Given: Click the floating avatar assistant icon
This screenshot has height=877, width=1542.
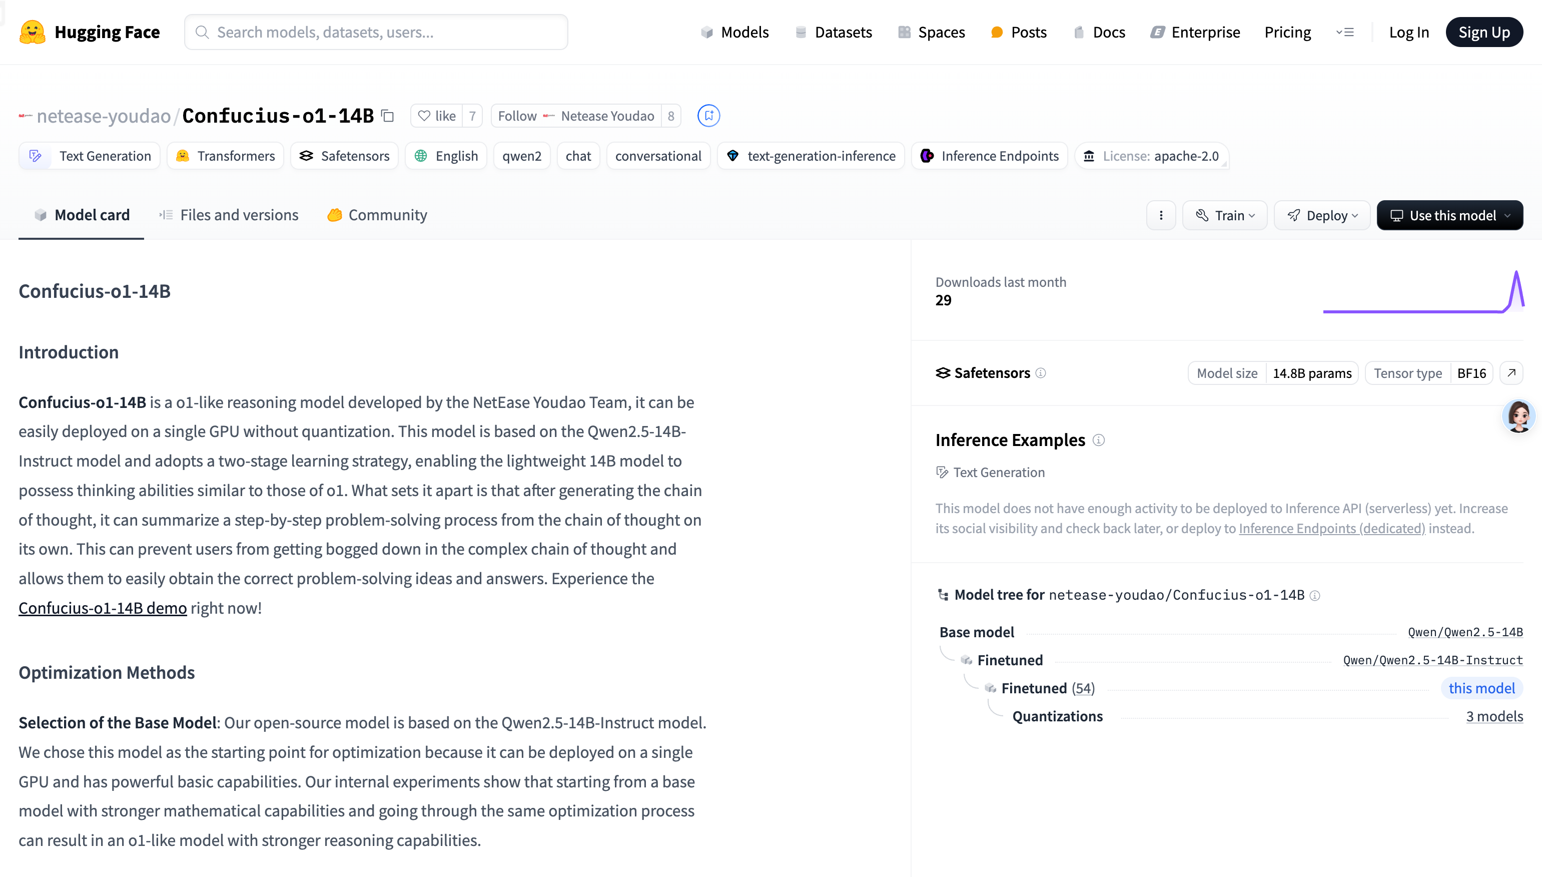Looking at the screenshot, I should click(x=1518, y=415).
